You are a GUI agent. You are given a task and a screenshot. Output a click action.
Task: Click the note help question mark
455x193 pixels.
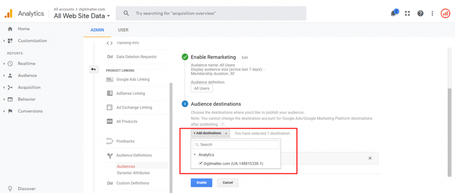tap(222, 124)
